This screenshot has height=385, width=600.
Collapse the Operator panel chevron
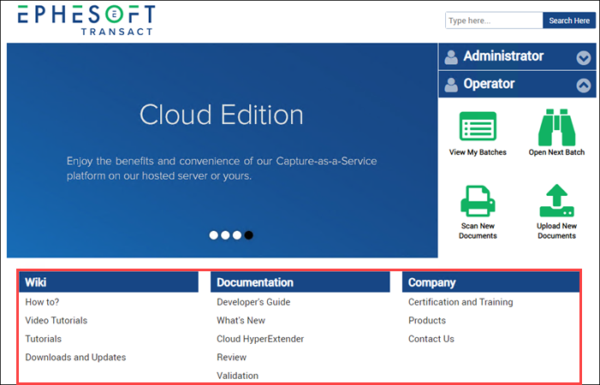(583, 86)
